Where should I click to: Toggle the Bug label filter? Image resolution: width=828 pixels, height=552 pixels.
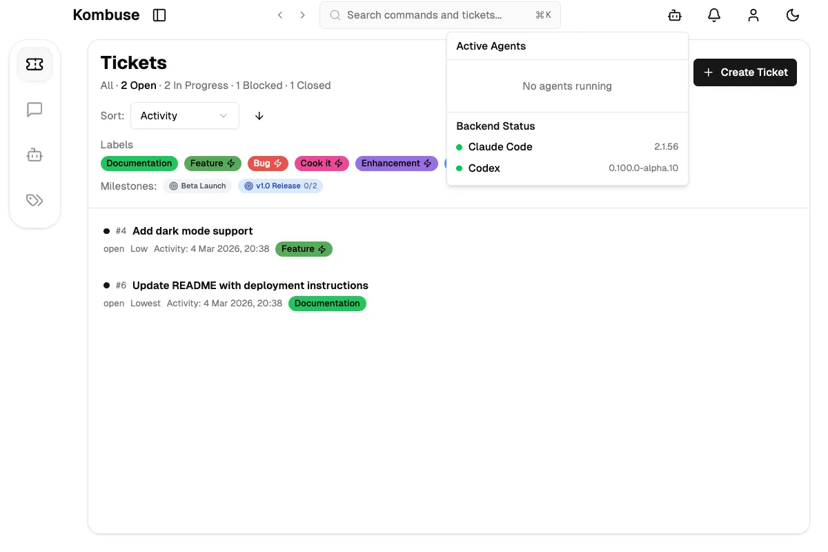coord(268,163)
